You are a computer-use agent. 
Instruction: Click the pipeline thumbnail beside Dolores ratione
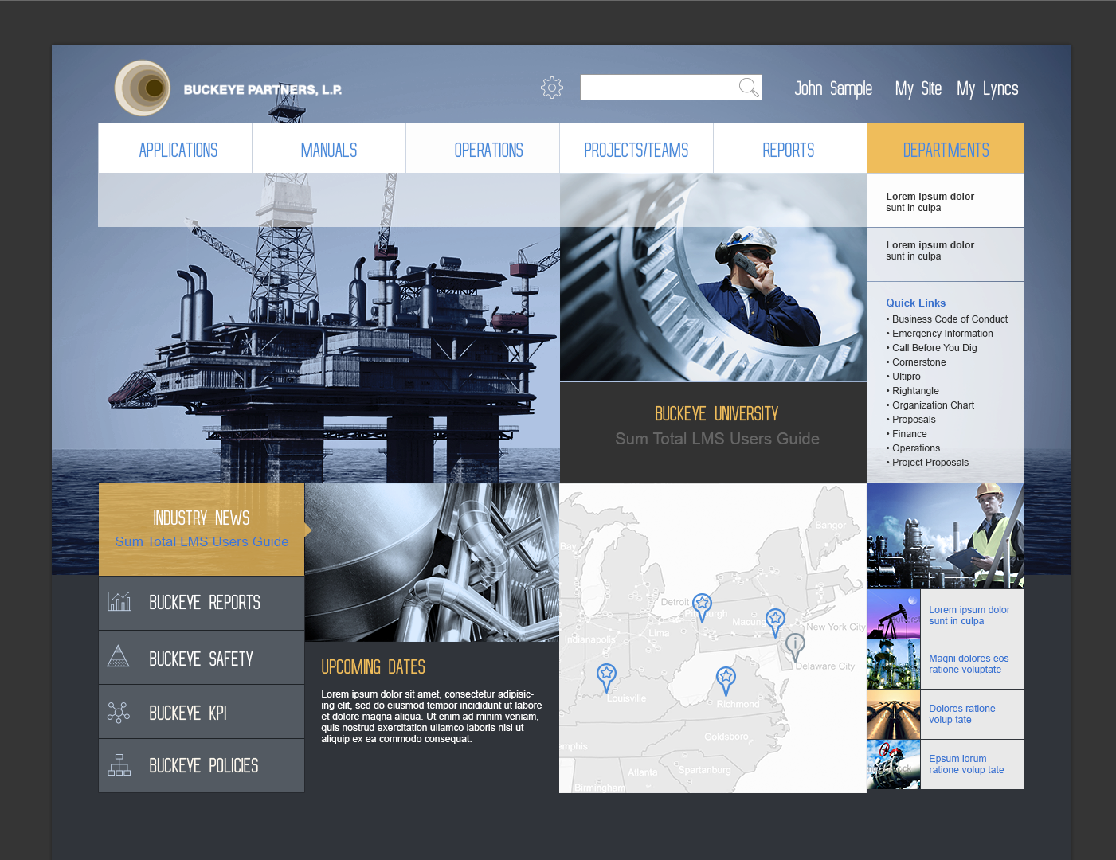(x=894, y=714)
